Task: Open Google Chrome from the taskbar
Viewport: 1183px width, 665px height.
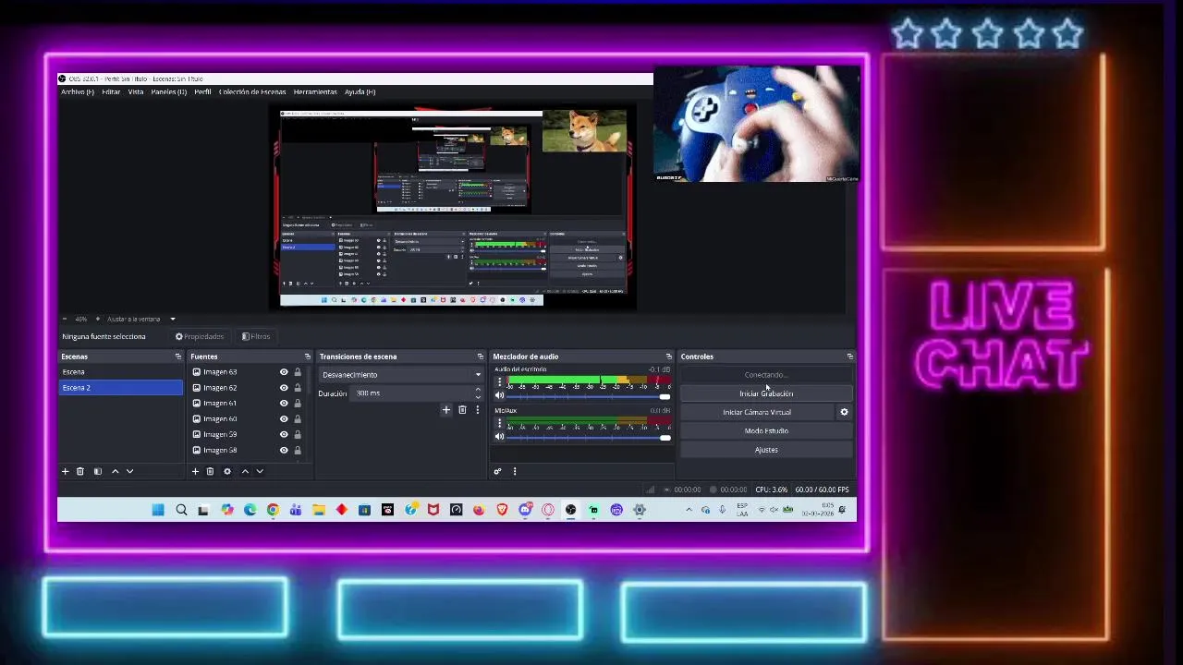Action: 273,510
